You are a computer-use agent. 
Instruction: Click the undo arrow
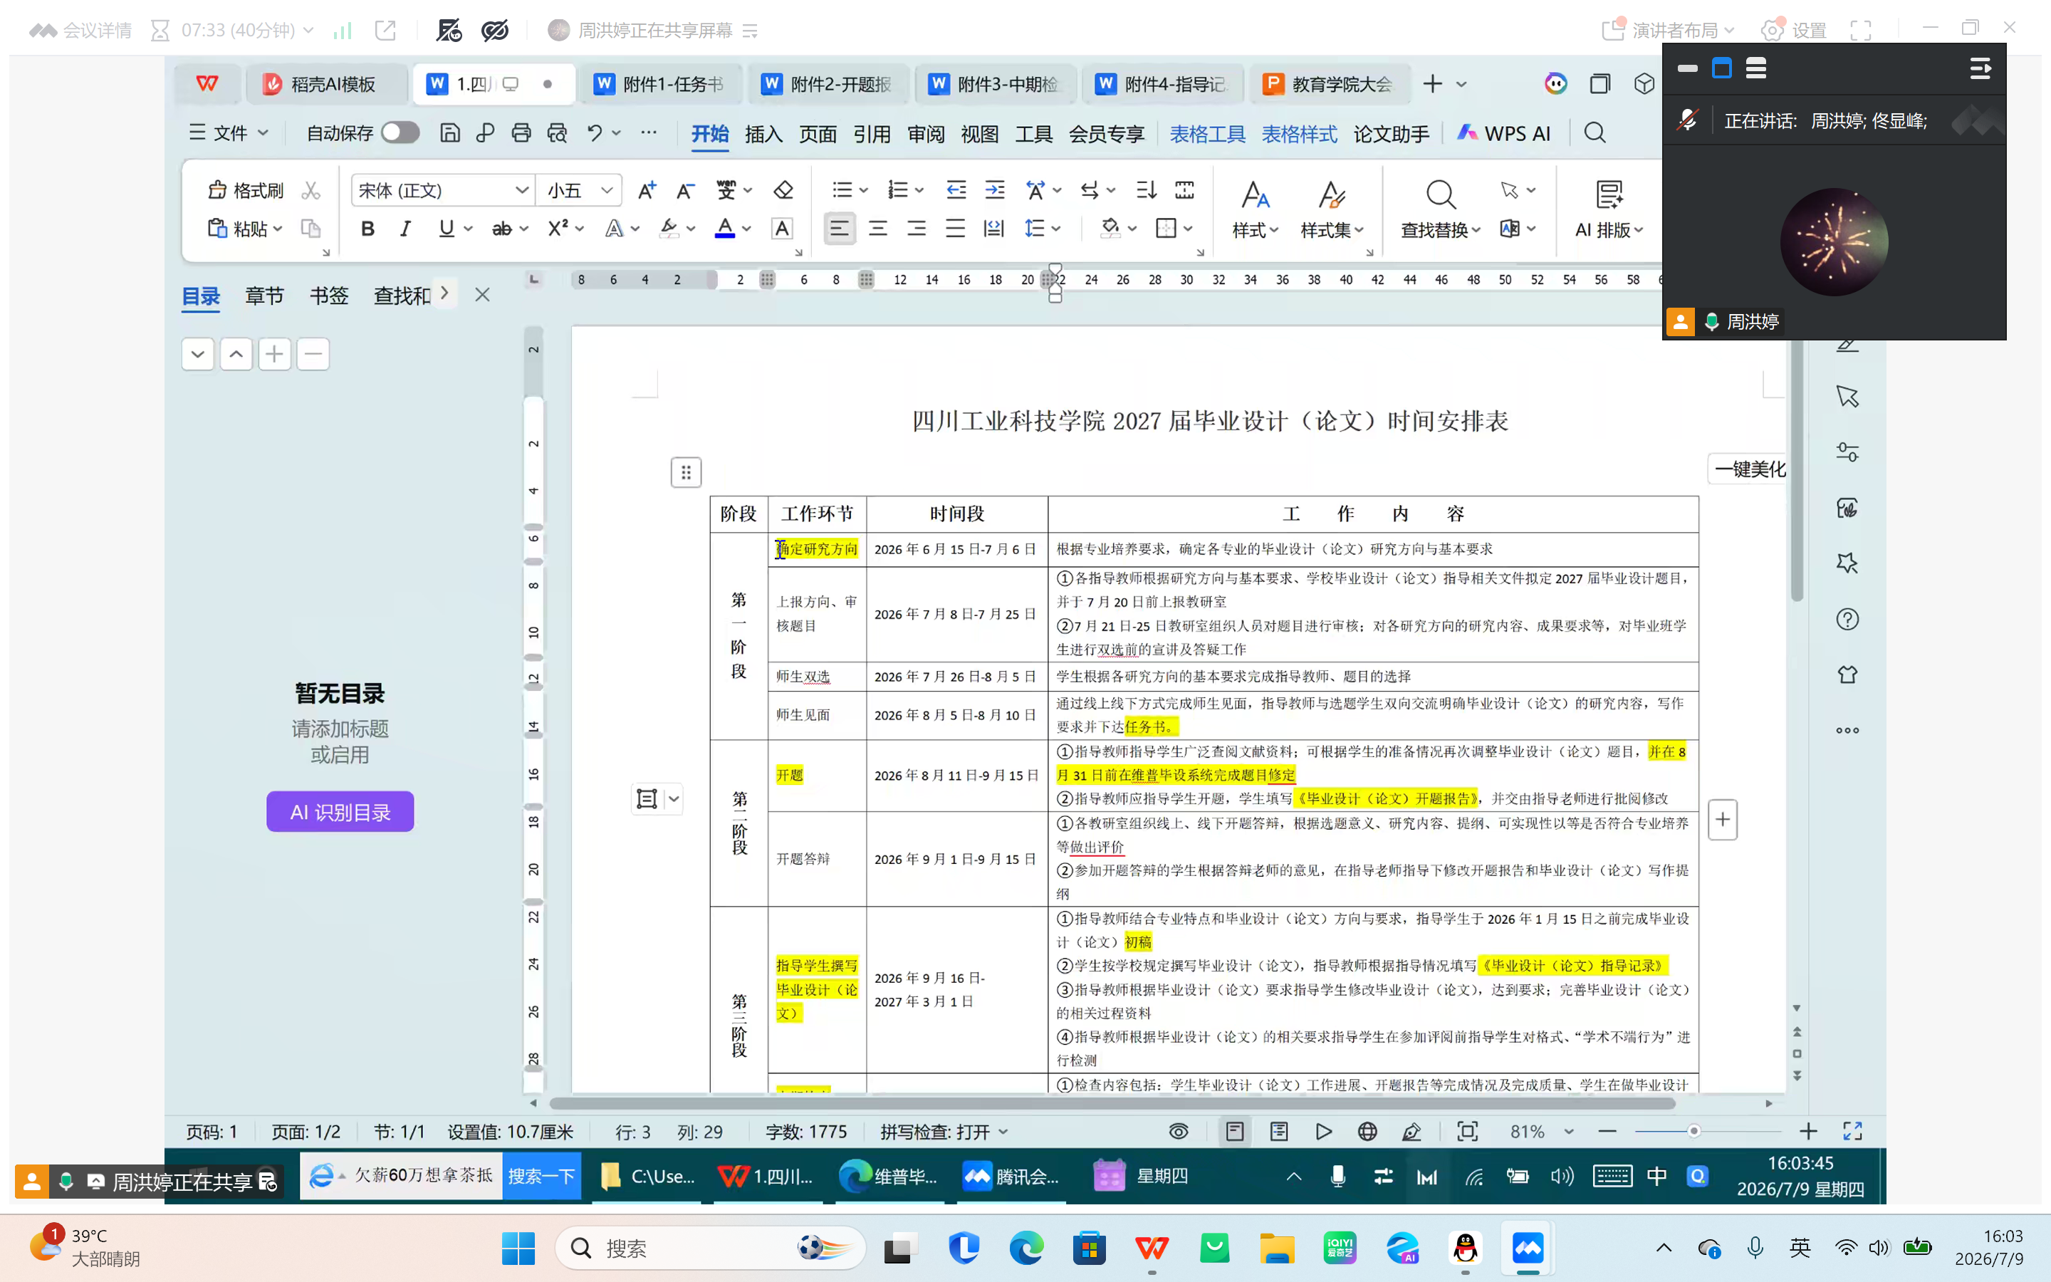point(594,133)
